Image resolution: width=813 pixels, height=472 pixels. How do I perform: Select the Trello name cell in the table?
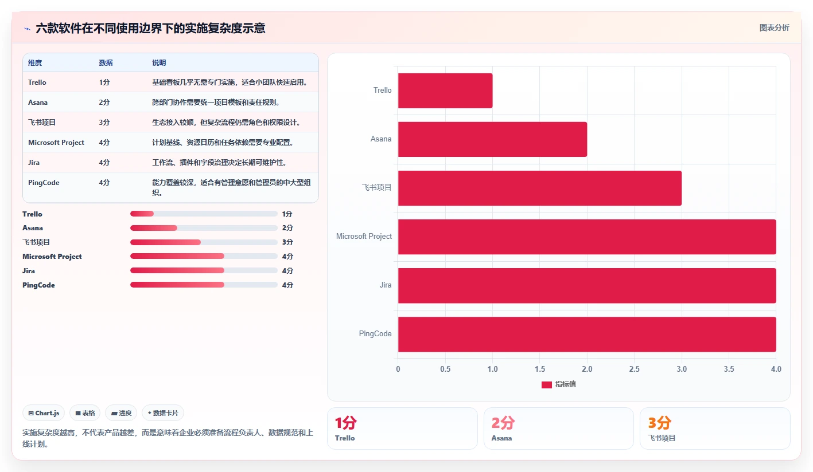(37, 82)
